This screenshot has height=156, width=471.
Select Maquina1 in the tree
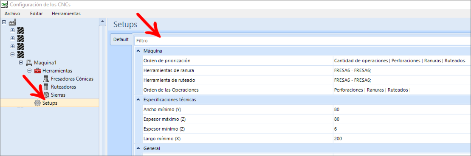click(x=45, y=63)
